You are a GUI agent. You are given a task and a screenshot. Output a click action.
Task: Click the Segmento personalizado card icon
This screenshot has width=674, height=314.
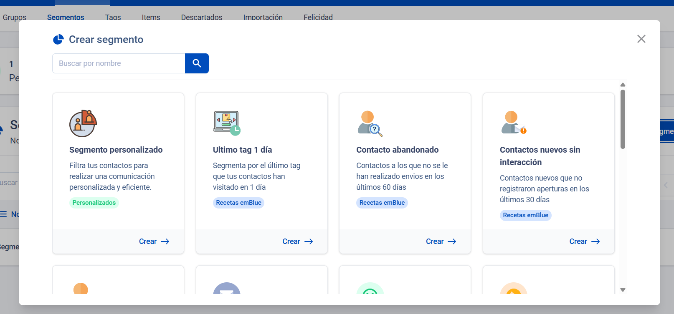(83, 123)
